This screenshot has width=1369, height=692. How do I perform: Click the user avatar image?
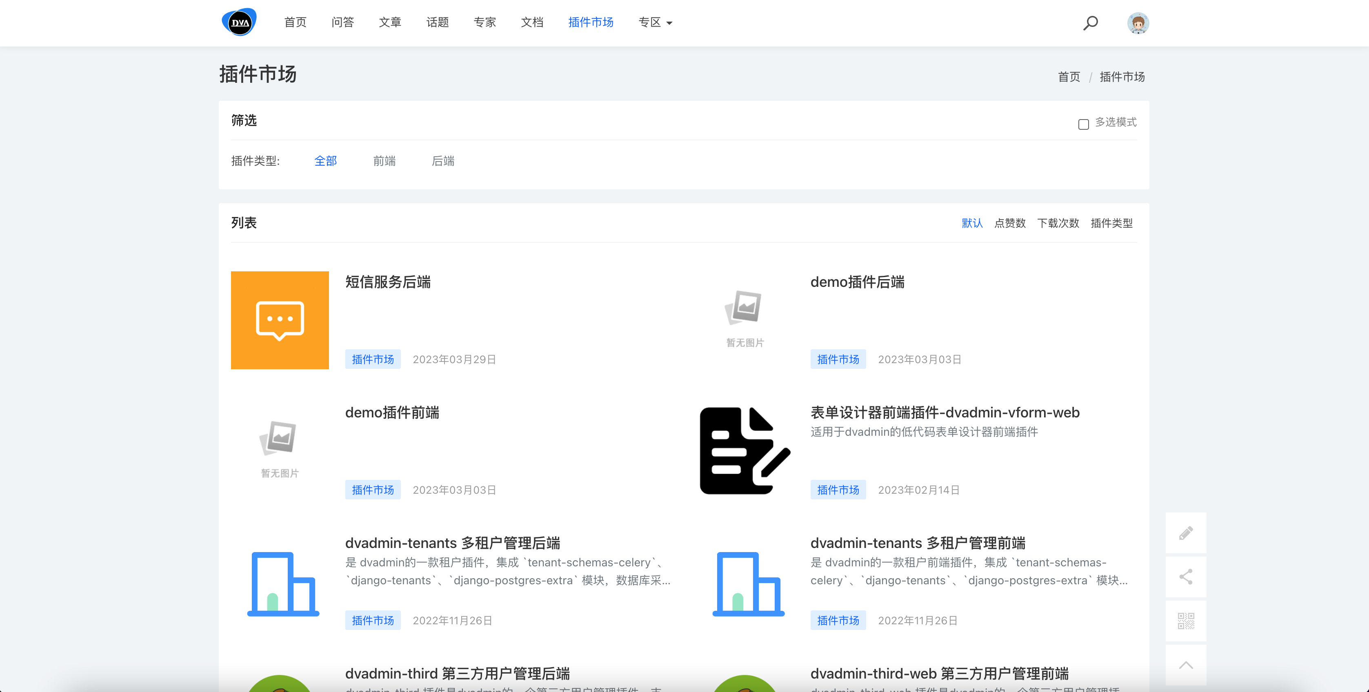pyautogui.click(x=1137, y=23)
